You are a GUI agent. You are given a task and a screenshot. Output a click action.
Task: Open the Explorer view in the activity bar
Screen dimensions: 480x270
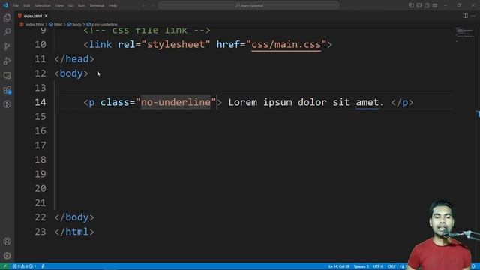coord(7,18)
